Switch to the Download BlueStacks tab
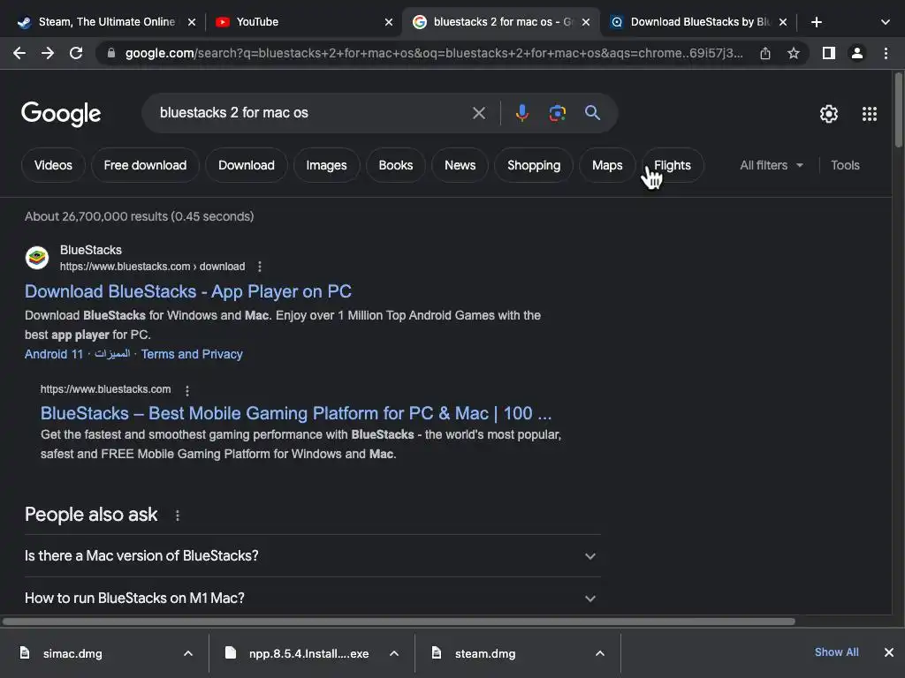Viewport: 905px width, 678px height. tap(689, 22)
